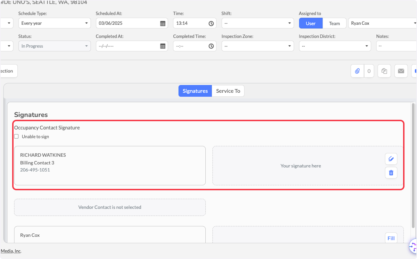Click the email envelope icon
This screenshot has height=259, width=417.
pyautogui.click(x=401, y=71)
